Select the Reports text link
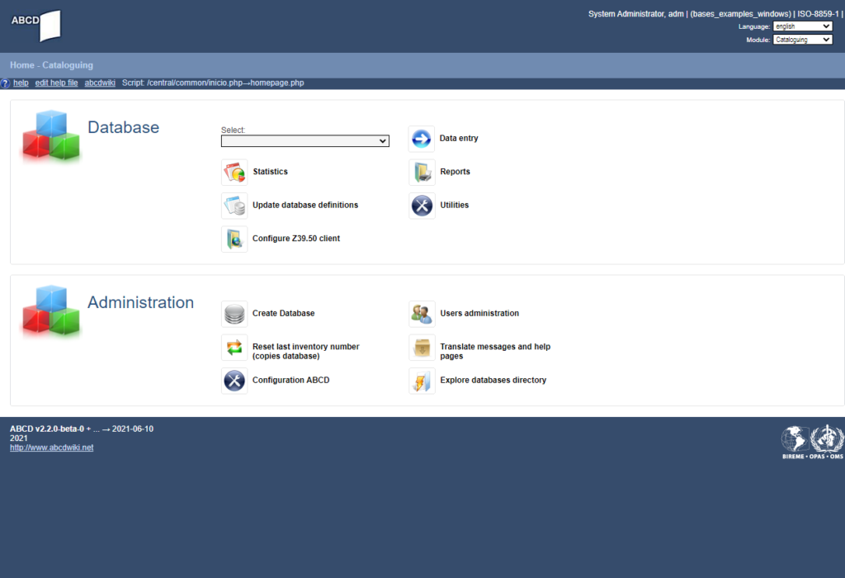Image resolution: width=845 pixels, height=578 pixels. coord(455,172)
